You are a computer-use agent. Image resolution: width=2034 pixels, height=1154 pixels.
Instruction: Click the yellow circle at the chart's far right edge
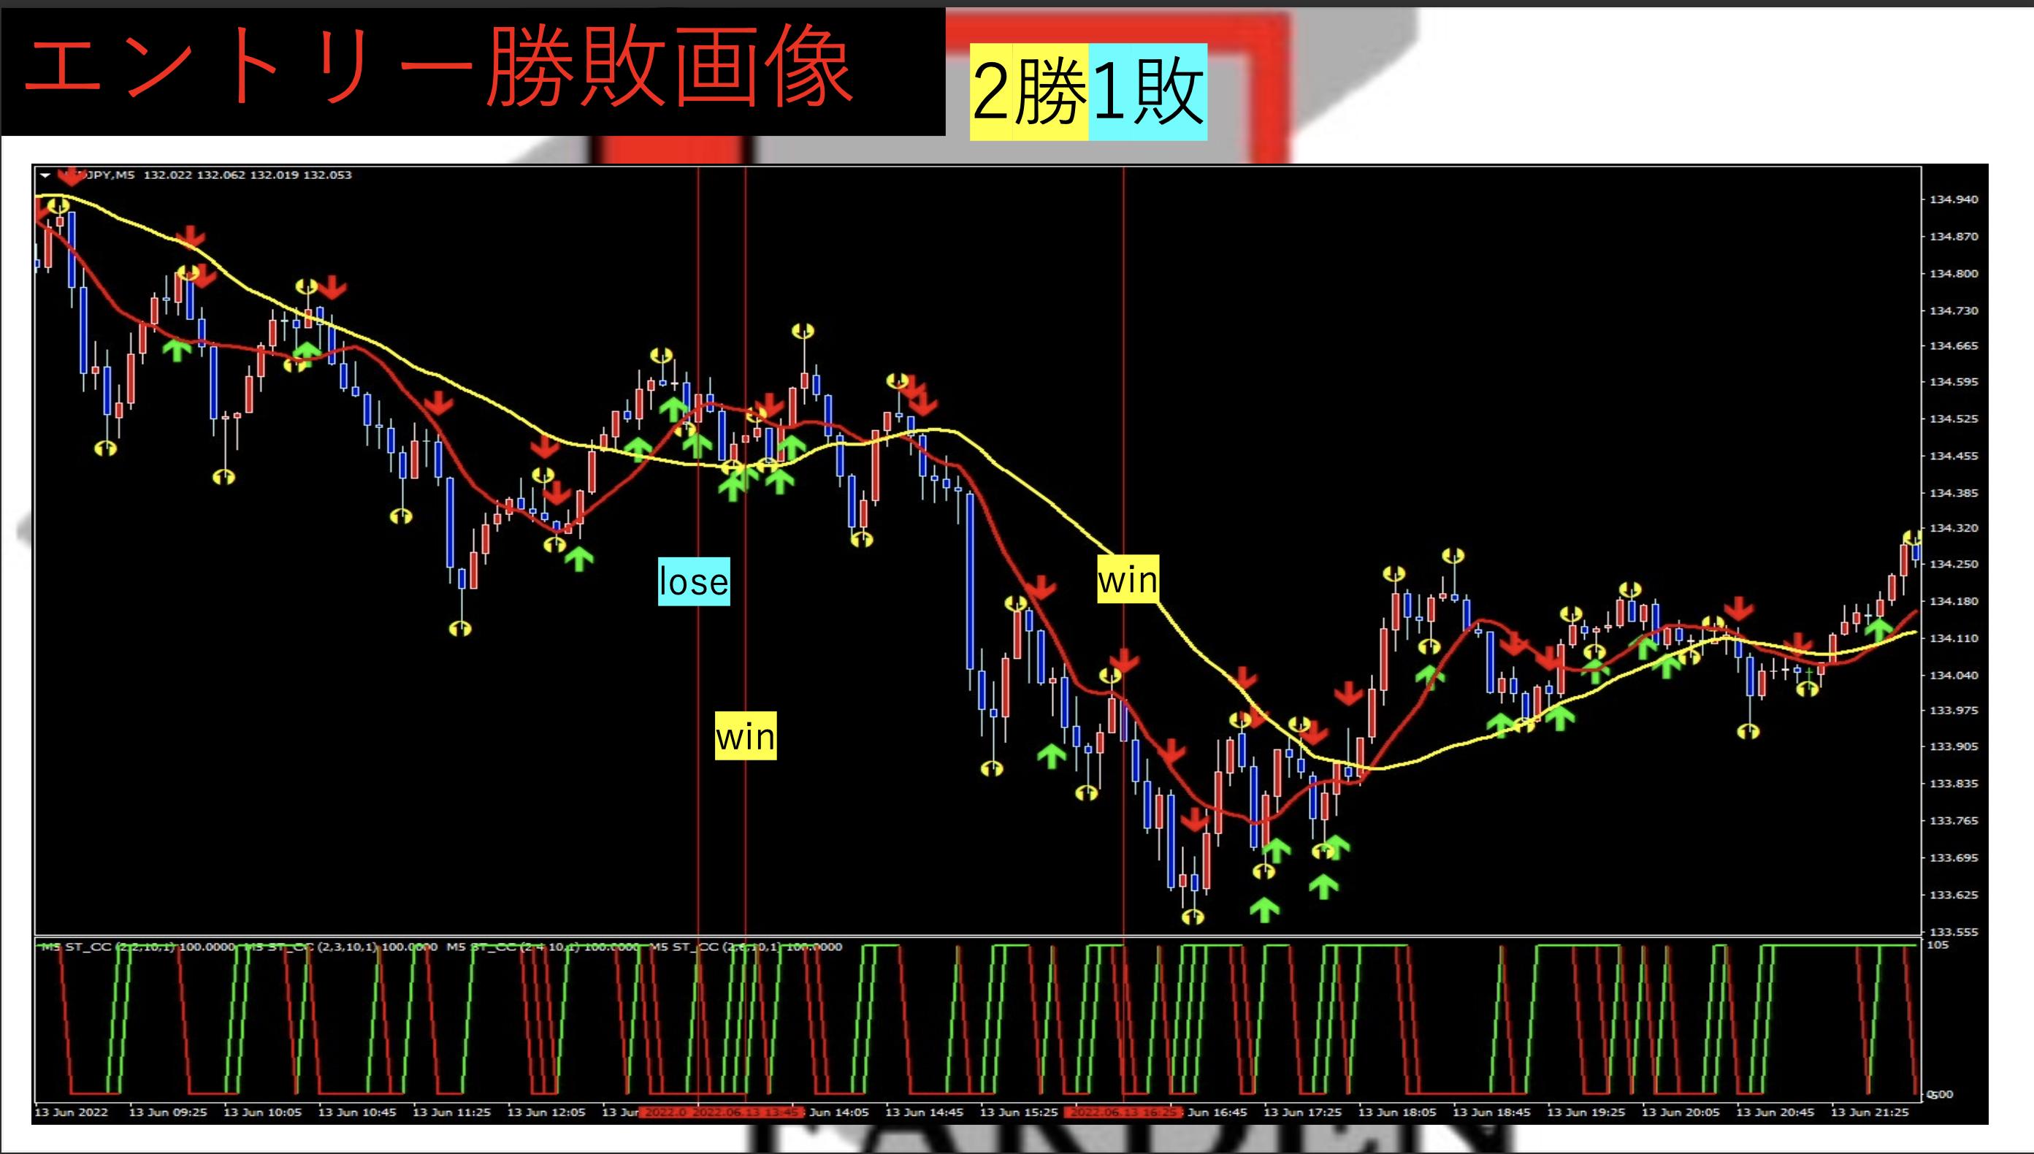coord(1913,538)
